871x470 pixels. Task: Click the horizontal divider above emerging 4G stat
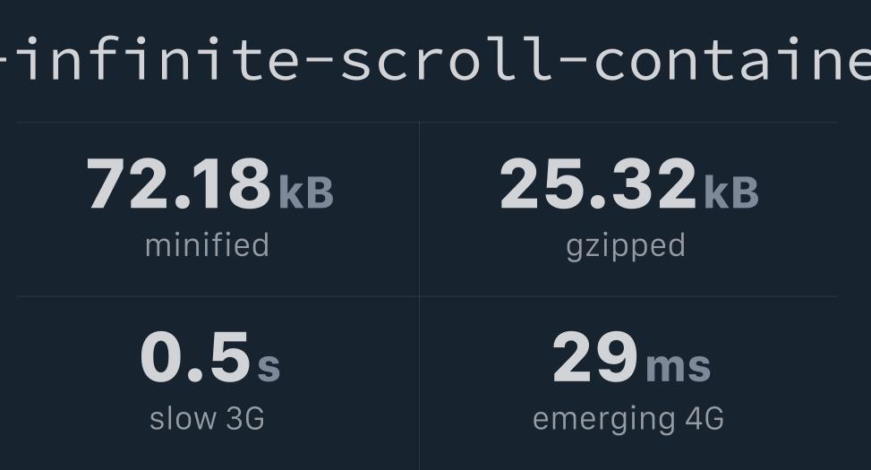coord(628,296)
